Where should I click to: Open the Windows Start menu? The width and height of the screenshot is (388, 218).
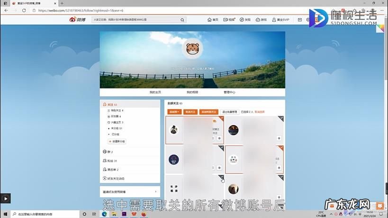[x=5, y=214]
